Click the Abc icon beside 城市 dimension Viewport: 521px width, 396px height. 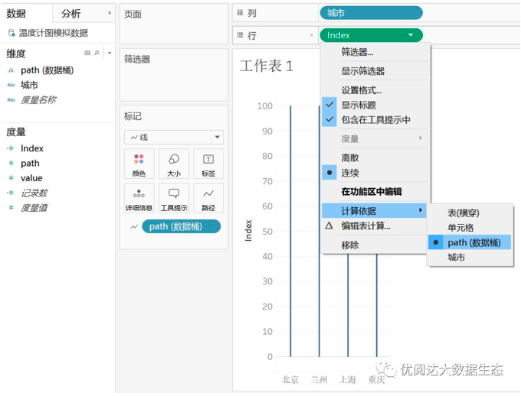(11, 85)
